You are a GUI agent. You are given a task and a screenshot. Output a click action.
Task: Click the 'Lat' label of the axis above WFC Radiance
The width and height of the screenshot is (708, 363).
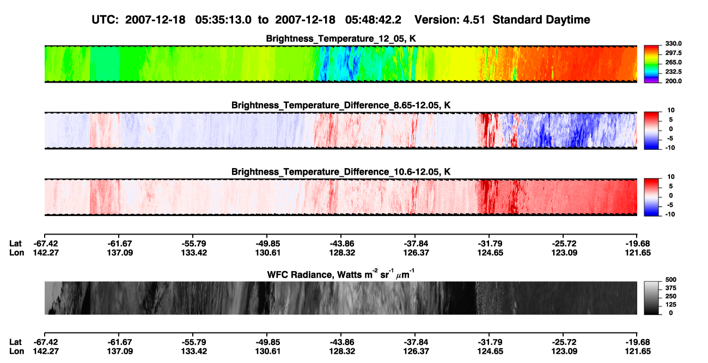pyautogui.click(x=15, y=243)
